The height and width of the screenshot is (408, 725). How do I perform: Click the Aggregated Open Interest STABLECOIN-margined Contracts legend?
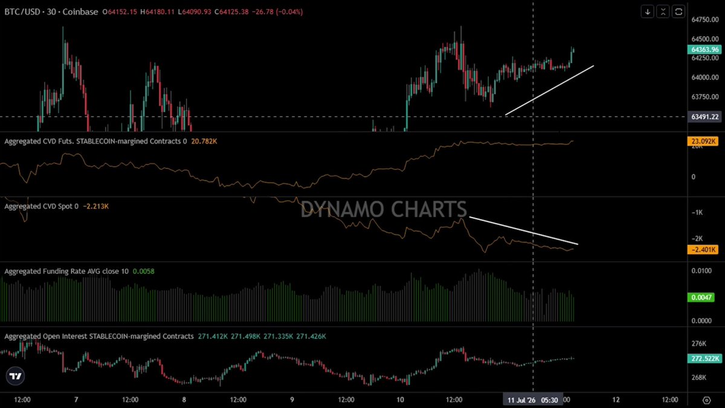pyautogui.click(x=99, y=336)
